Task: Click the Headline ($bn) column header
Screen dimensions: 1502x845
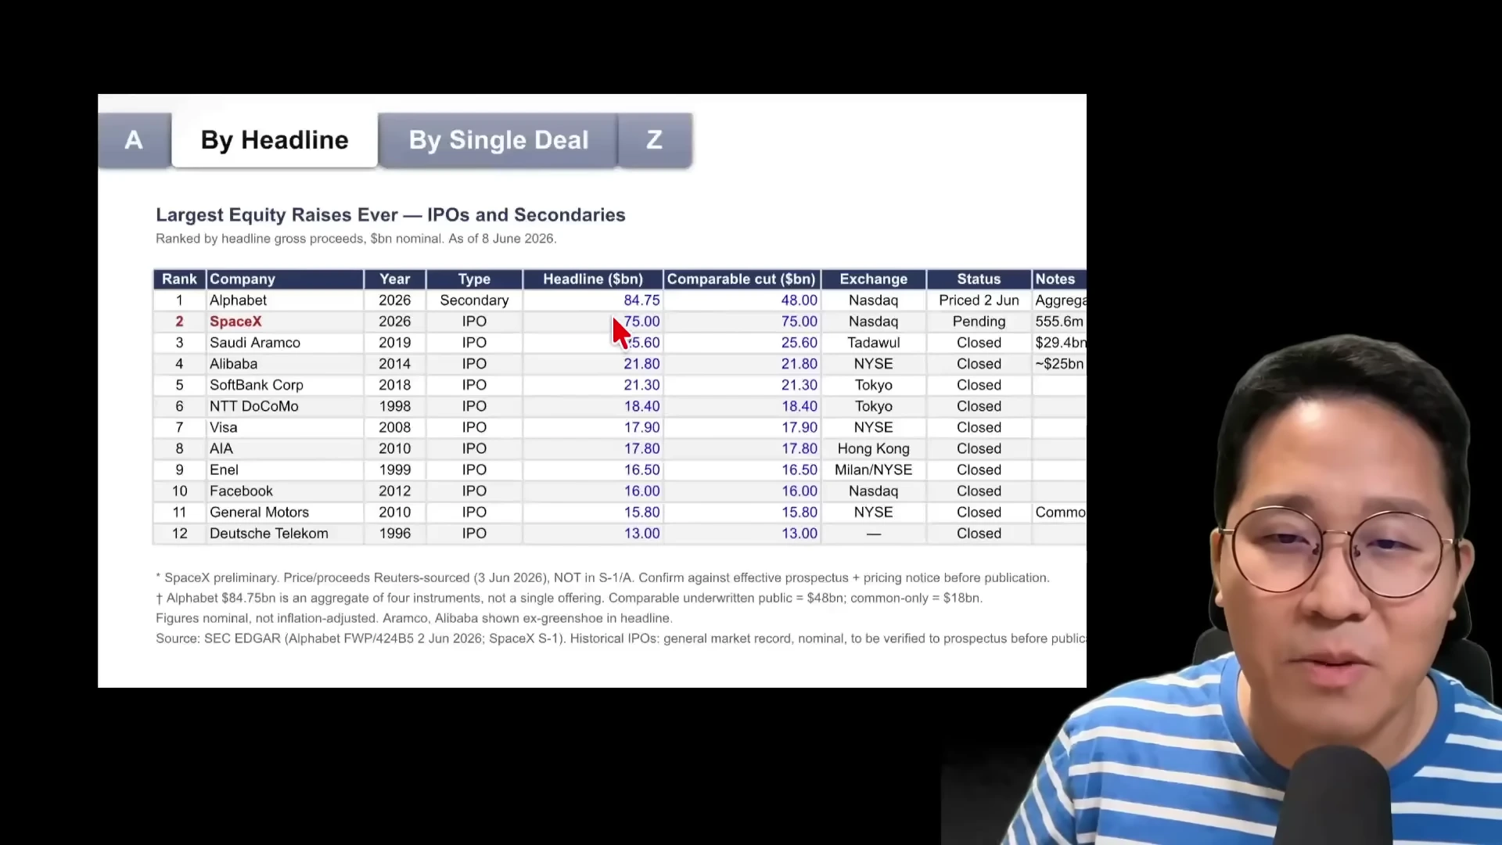Action: pyautogui.click(x=593, y=279)
